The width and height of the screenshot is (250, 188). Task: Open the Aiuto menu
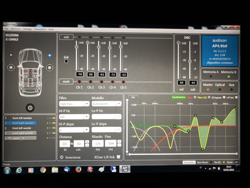tap(51, 29)
